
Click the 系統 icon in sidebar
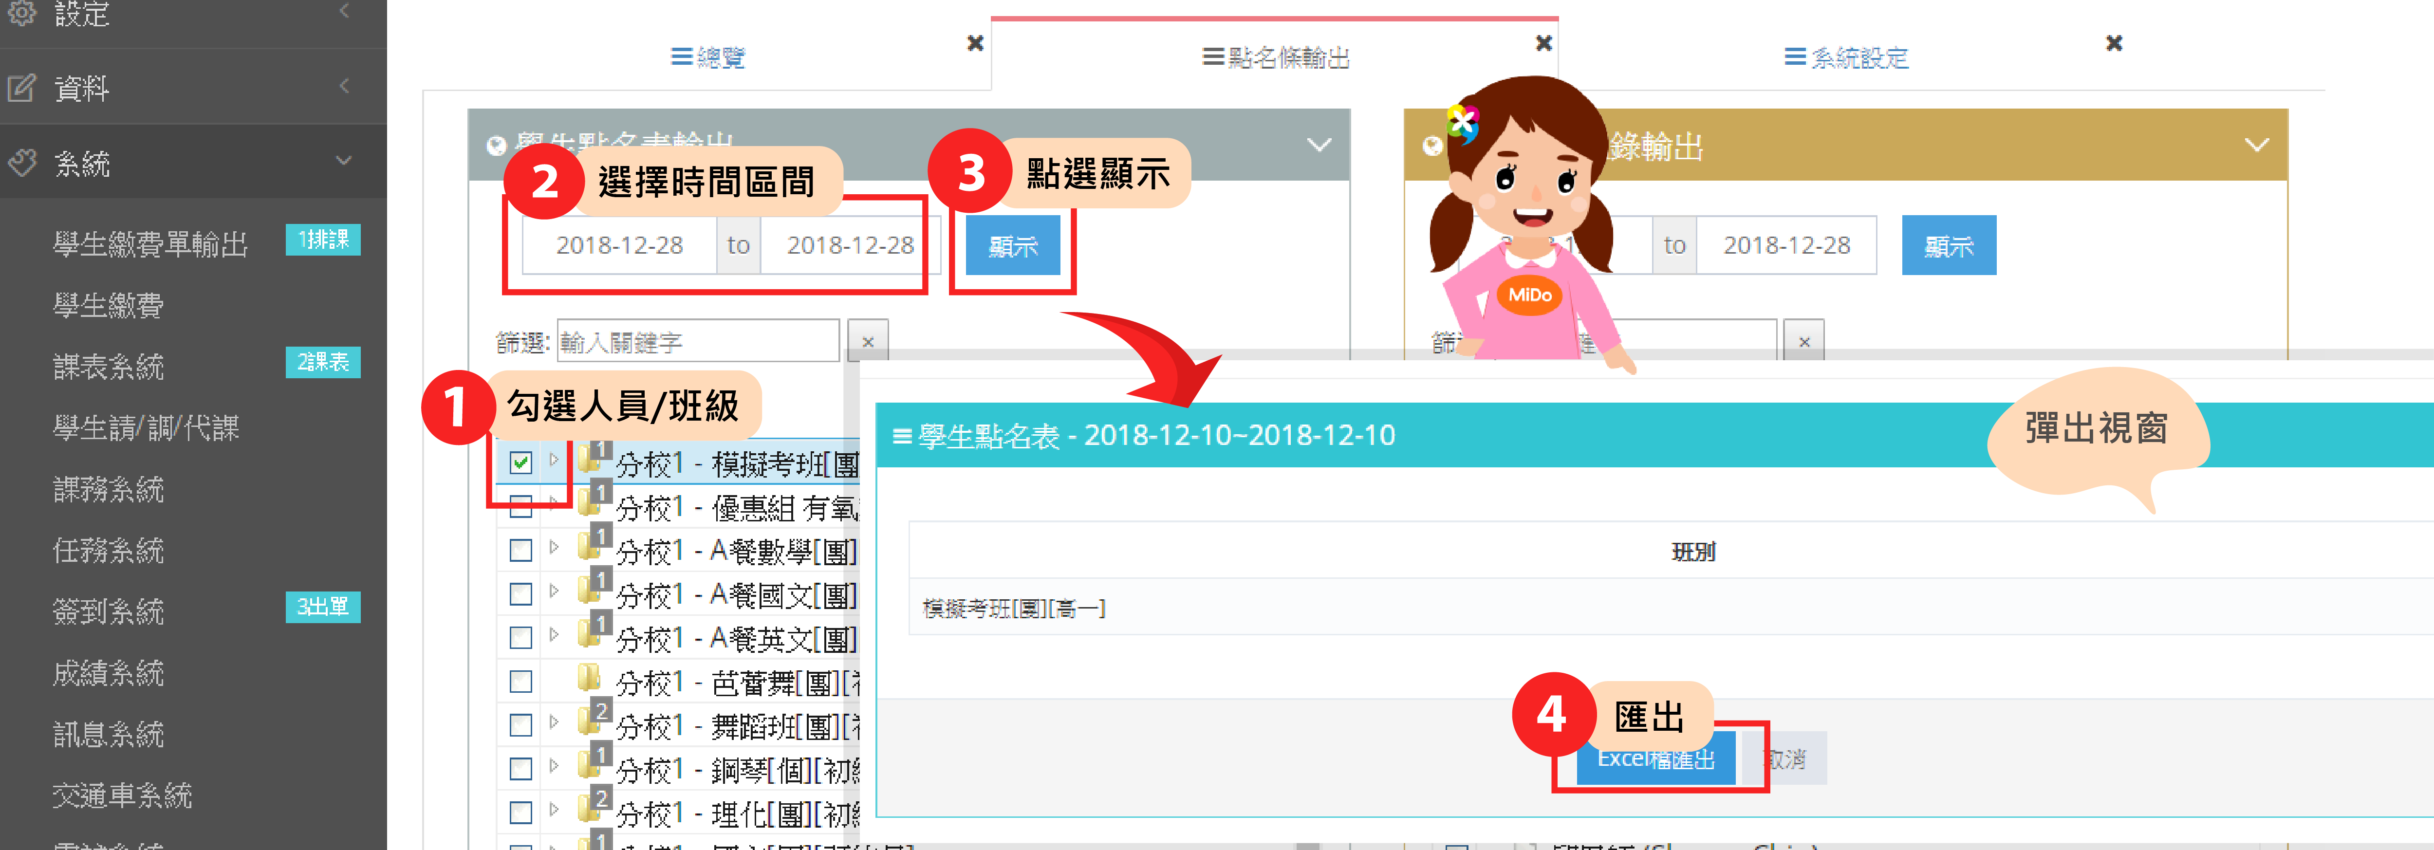pyautogui.click(x=21, y=163)
